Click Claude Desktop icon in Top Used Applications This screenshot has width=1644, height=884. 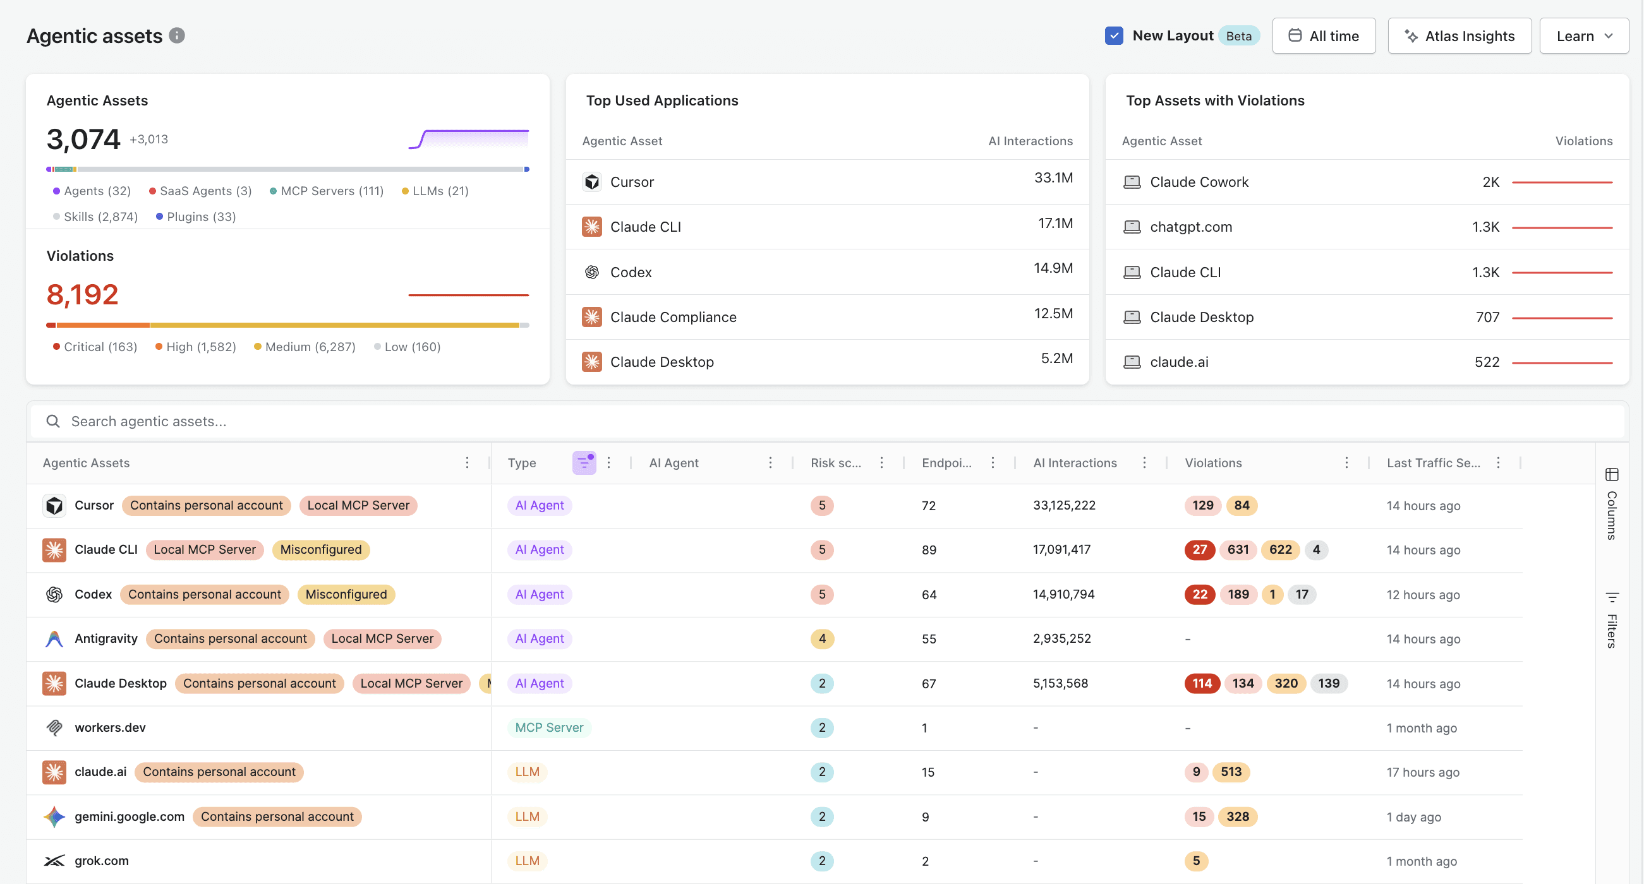[x=591, y=362]
